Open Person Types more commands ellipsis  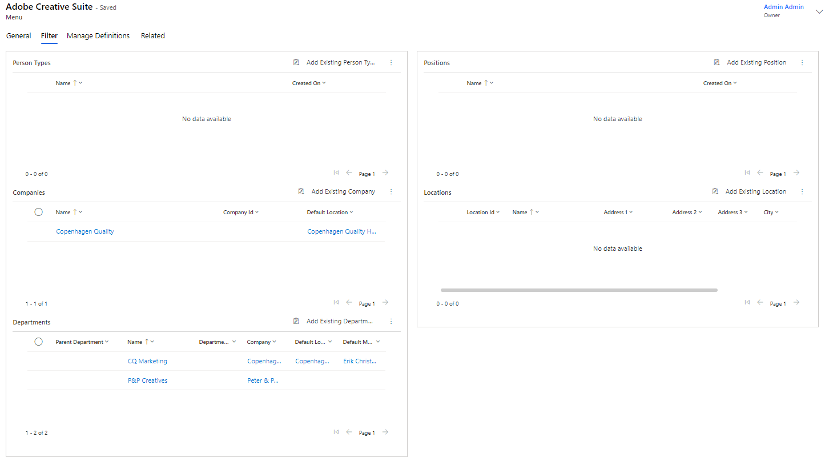391,63
